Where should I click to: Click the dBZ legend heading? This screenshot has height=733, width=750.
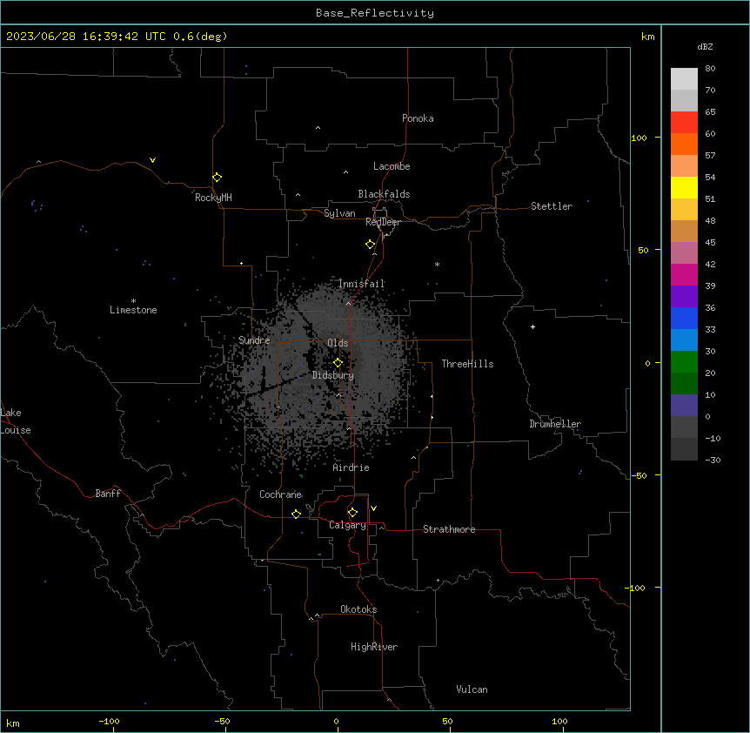point(705,47)
